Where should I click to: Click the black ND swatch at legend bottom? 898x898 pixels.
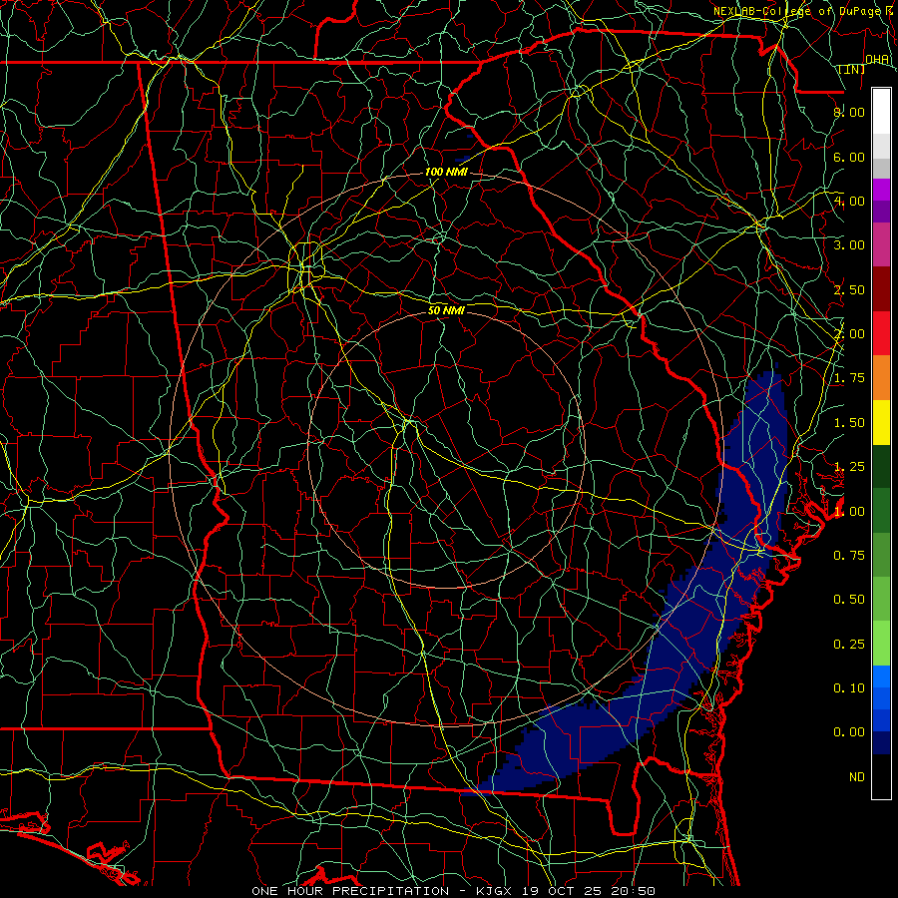pos(881,776)
